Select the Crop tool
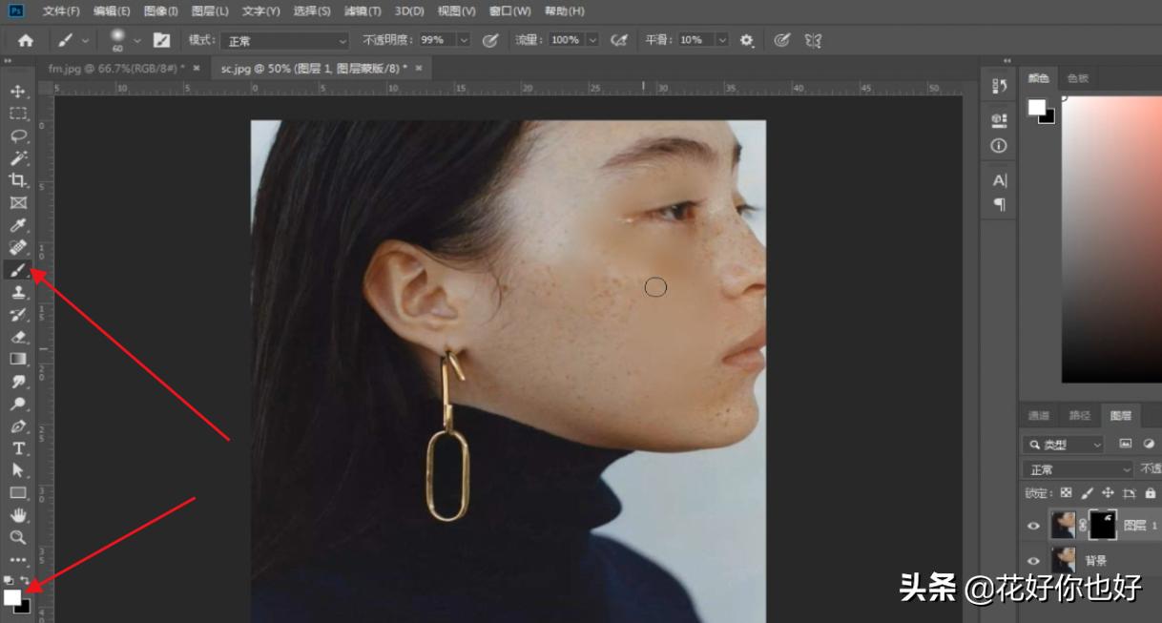 point(18,180)
